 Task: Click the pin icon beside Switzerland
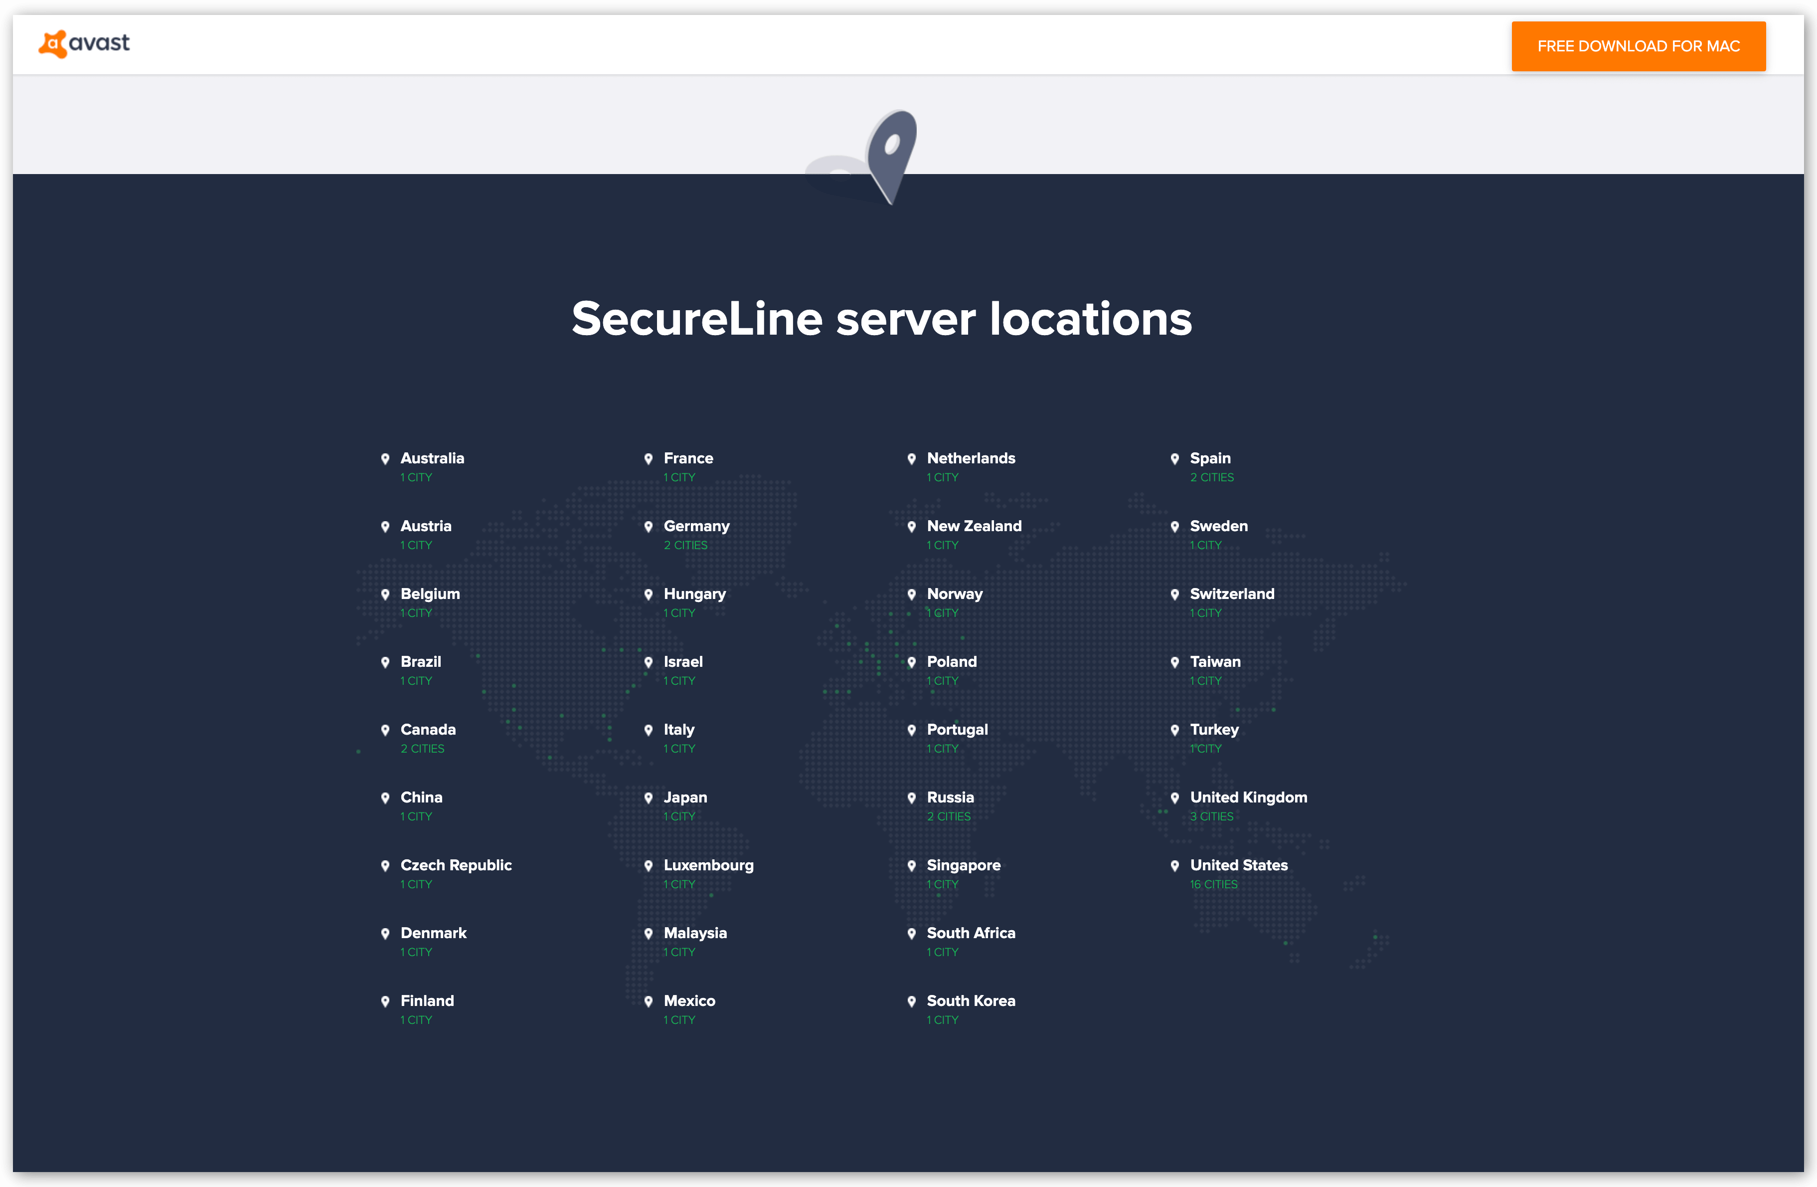point(1175,595)
